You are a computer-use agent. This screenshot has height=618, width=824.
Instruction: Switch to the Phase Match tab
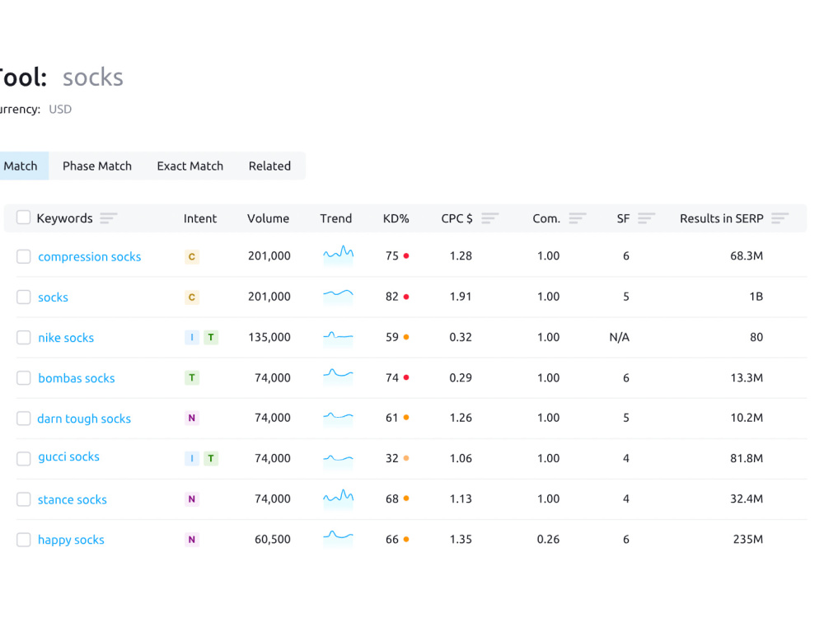(97, 166)
